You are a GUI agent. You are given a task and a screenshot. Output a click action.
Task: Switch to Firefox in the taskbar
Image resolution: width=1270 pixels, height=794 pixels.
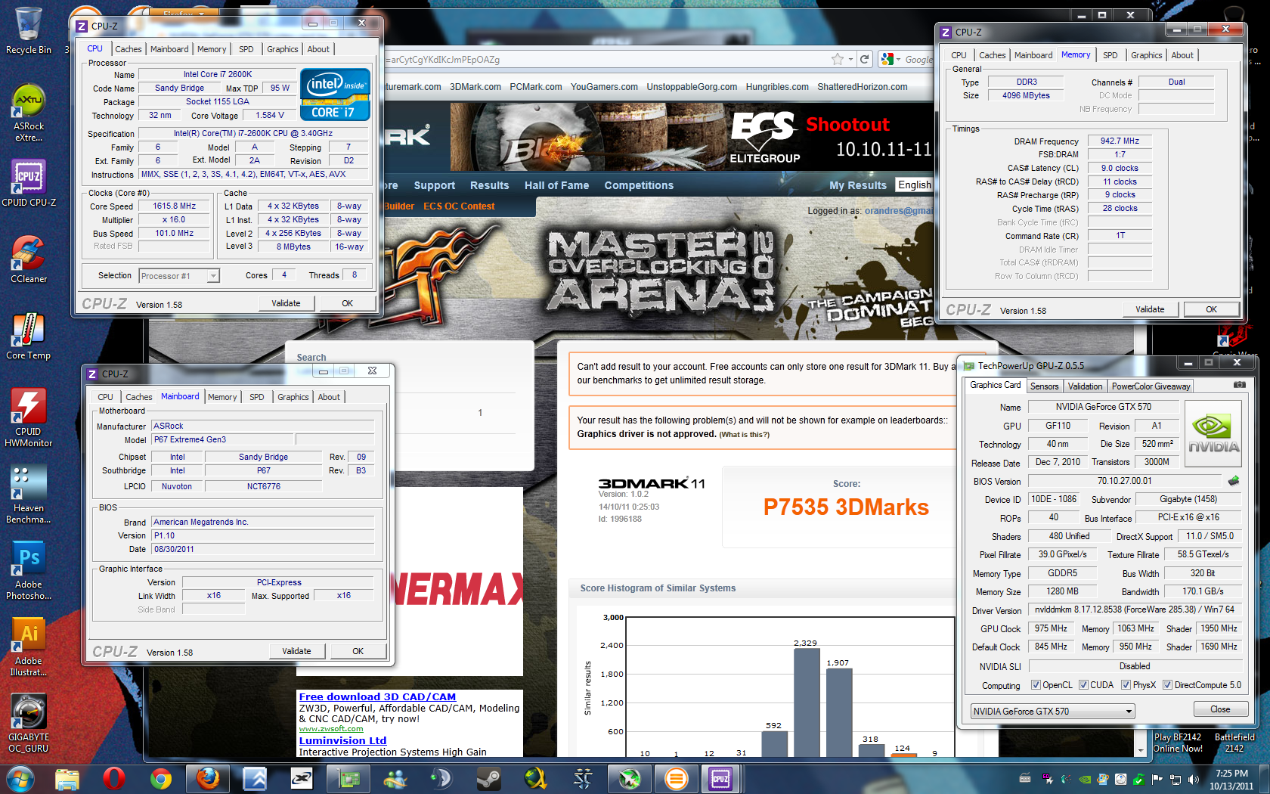pos(208,779)
